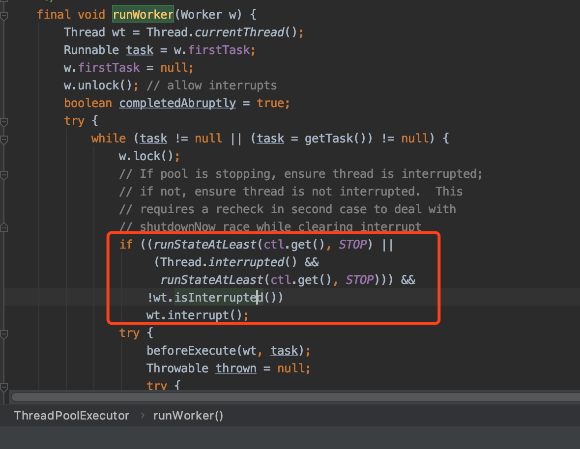580x449 pixels.
Task: Click comment line 'shutdownNow race while clearing'
Action: click(x=270, y=226)
